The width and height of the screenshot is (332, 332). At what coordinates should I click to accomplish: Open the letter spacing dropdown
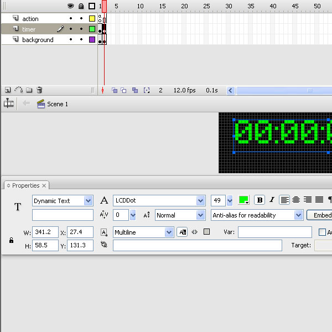pos(133,215)
